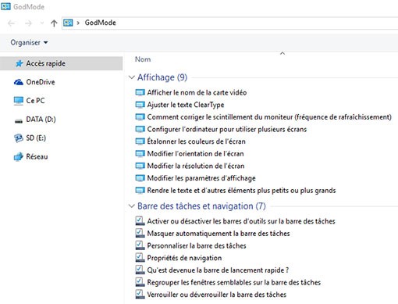Open Qu'est devenue la barre de lancement rapide
This screenshot has height=304, width=398.
(218, 270)
